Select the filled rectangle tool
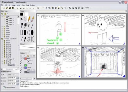Viewport: 128px width, 92px height. [25, 32]
